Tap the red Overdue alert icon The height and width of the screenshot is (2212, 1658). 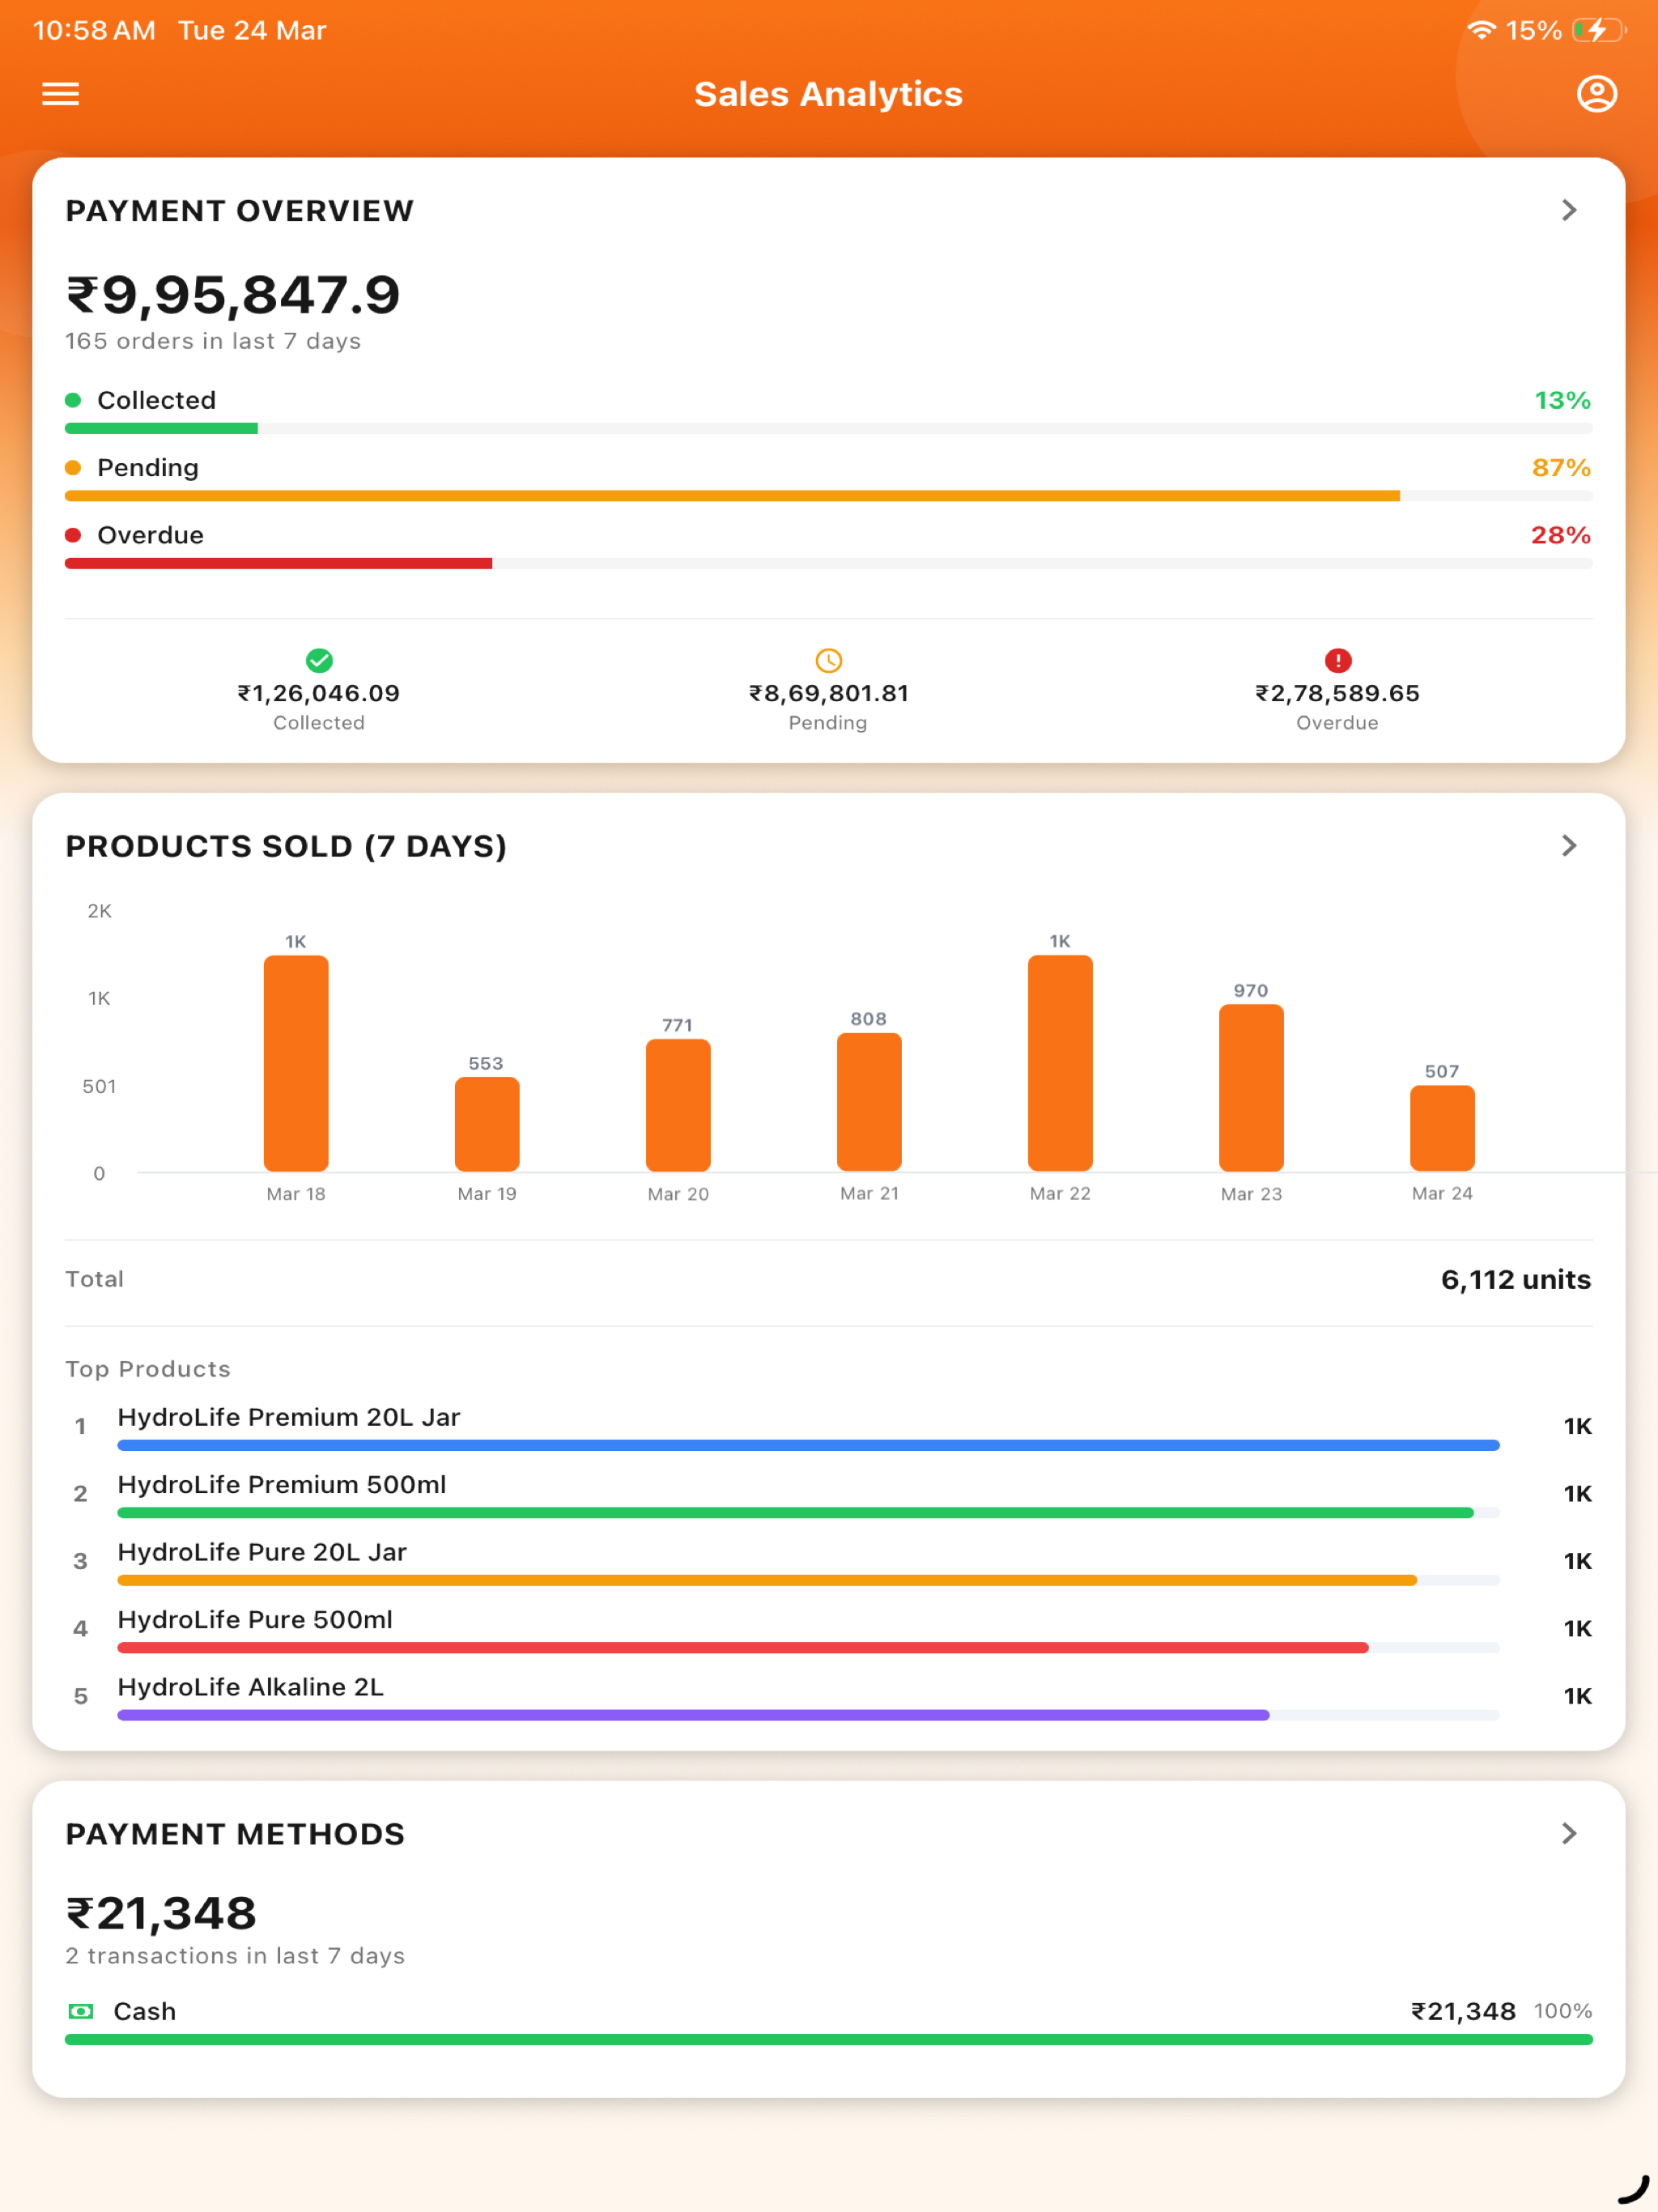point(1338,660)
